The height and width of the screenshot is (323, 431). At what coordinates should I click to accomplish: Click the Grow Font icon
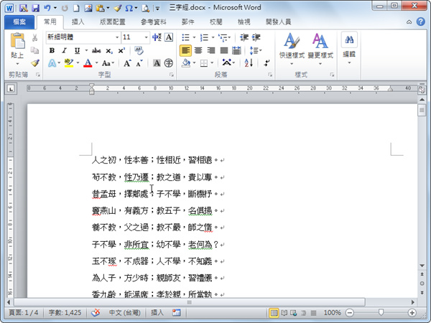coord(127,63)
